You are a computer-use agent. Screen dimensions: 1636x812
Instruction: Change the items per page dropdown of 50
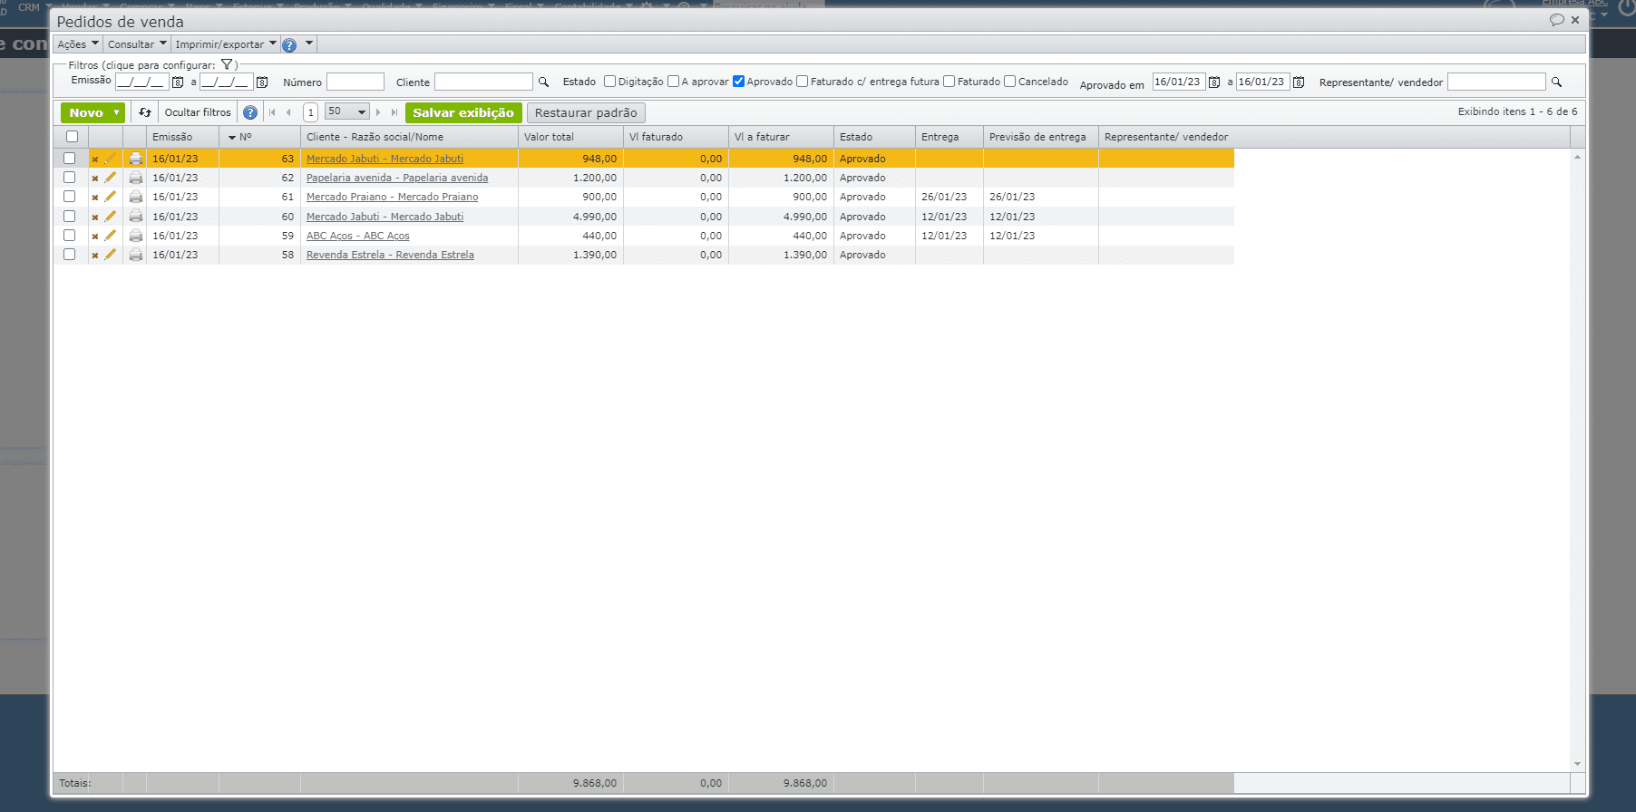click(347, 111)
